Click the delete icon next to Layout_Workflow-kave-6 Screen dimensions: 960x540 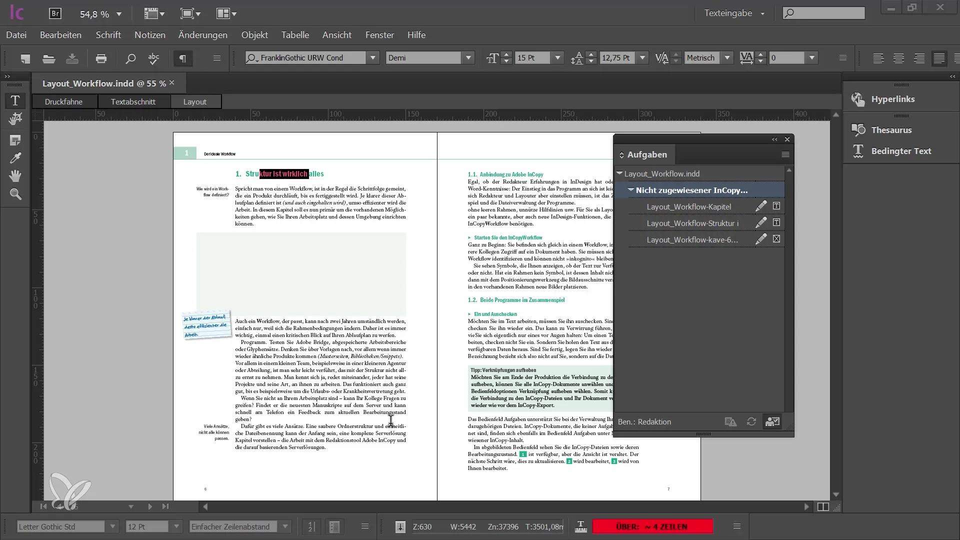(776, 239)
